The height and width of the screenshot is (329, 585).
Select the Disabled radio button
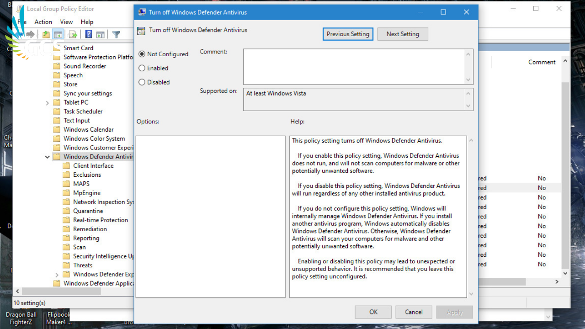point(141,82)
